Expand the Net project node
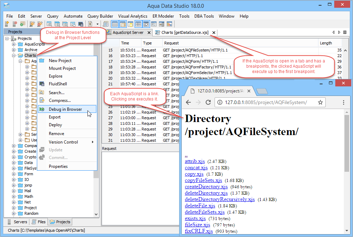Screen dimensions: 353x237 pos(14,202)
